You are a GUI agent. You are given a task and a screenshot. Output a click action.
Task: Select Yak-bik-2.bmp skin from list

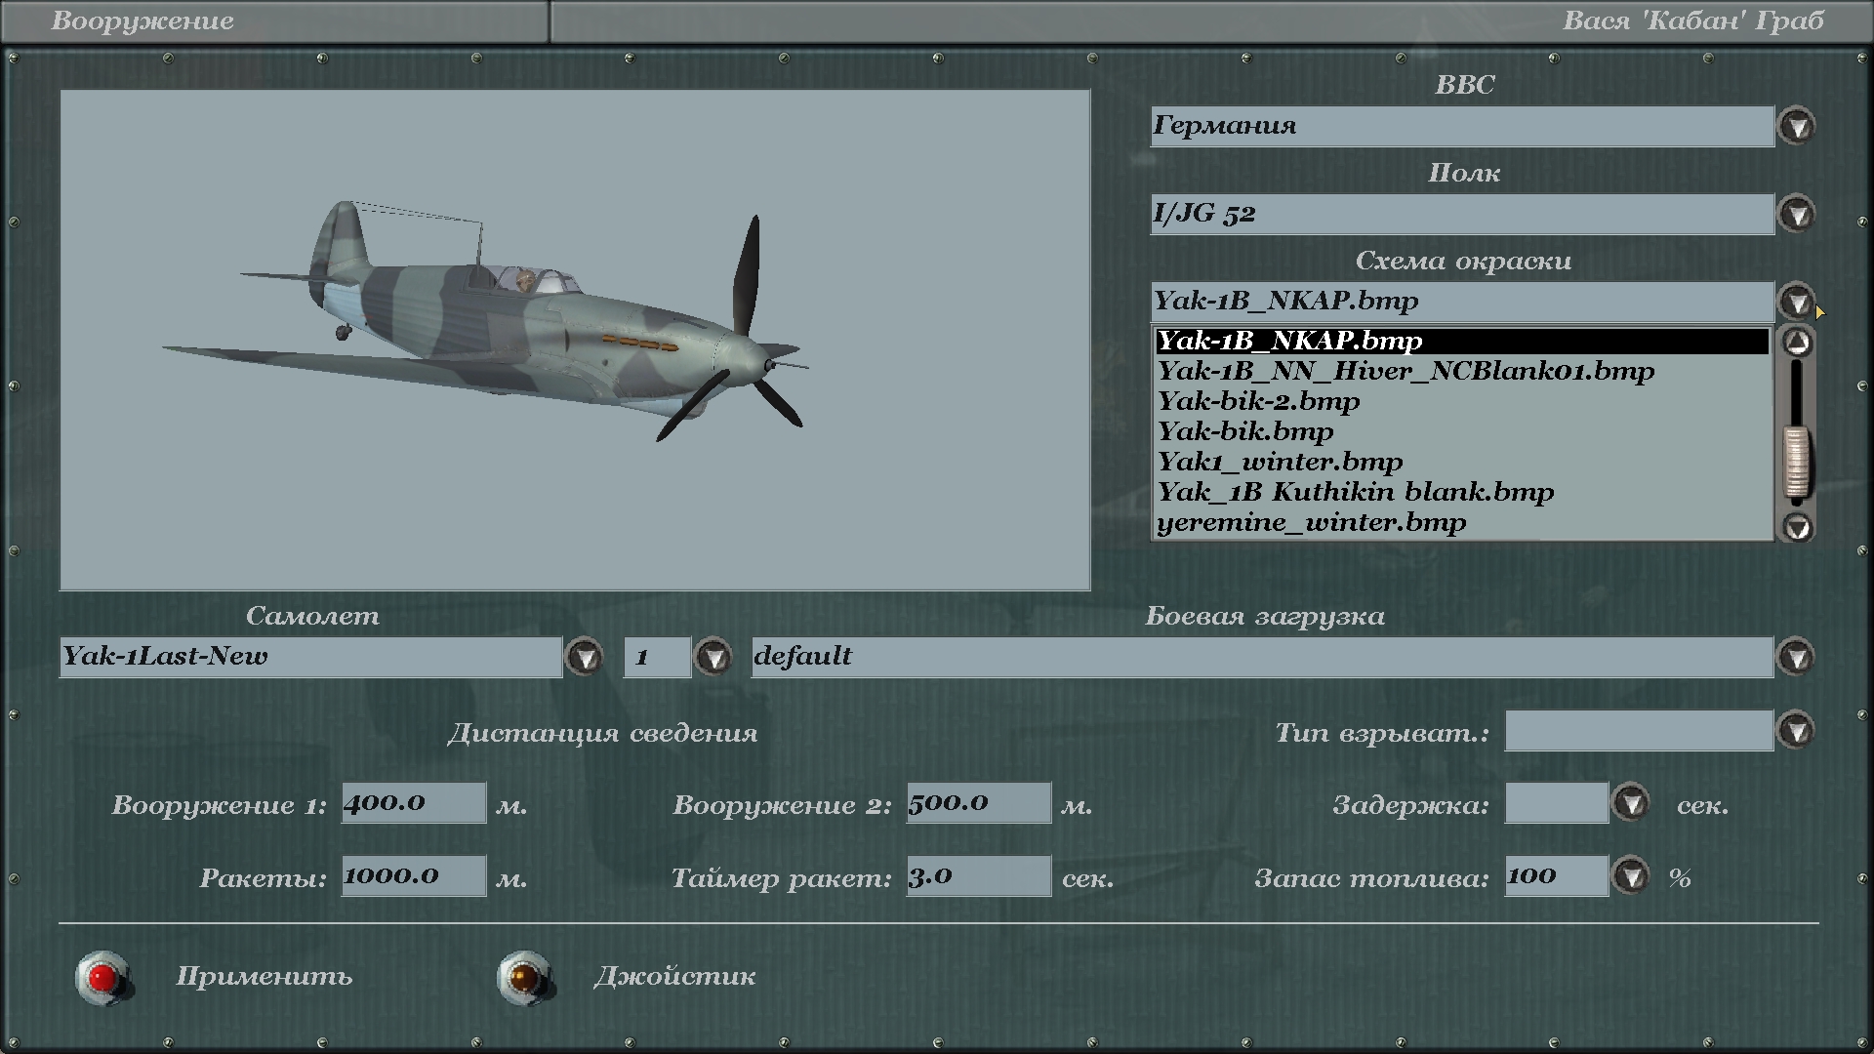coord(1258,402)
